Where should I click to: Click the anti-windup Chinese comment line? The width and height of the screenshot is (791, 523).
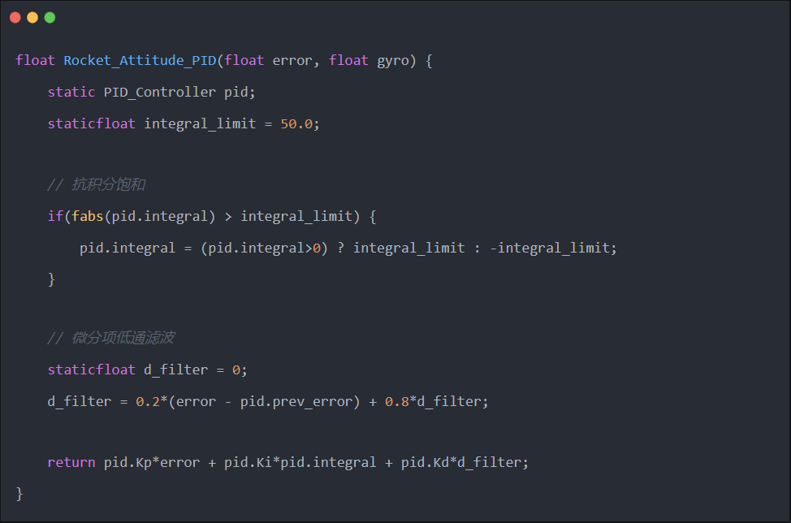(96, 185)
